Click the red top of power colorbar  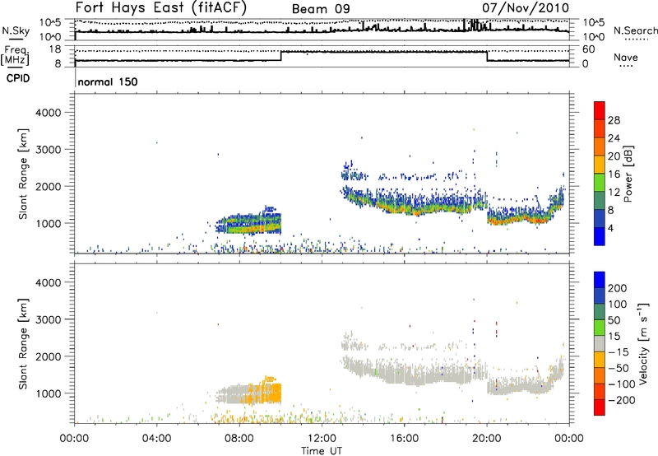[600, 110]
